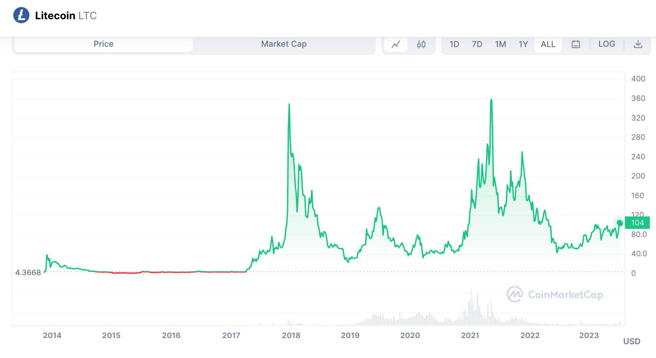Select the Price tab
This screenshot has width=656, height=358.
(104, 44)
